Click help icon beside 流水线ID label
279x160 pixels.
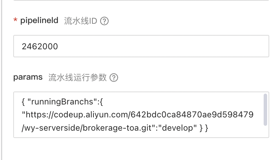(104, 21)
